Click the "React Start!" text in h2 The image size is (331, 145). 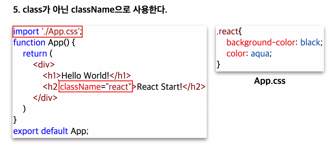(159, 87)
